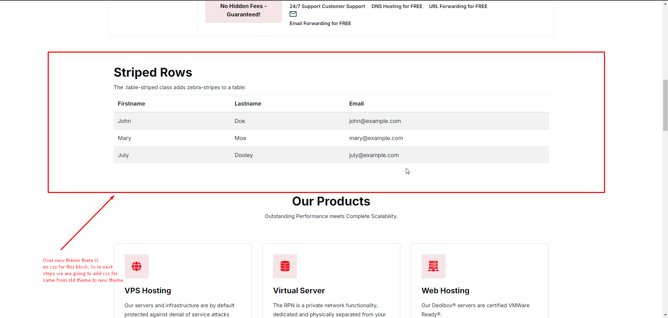Open the Web Hosting card title

[445, 291]
